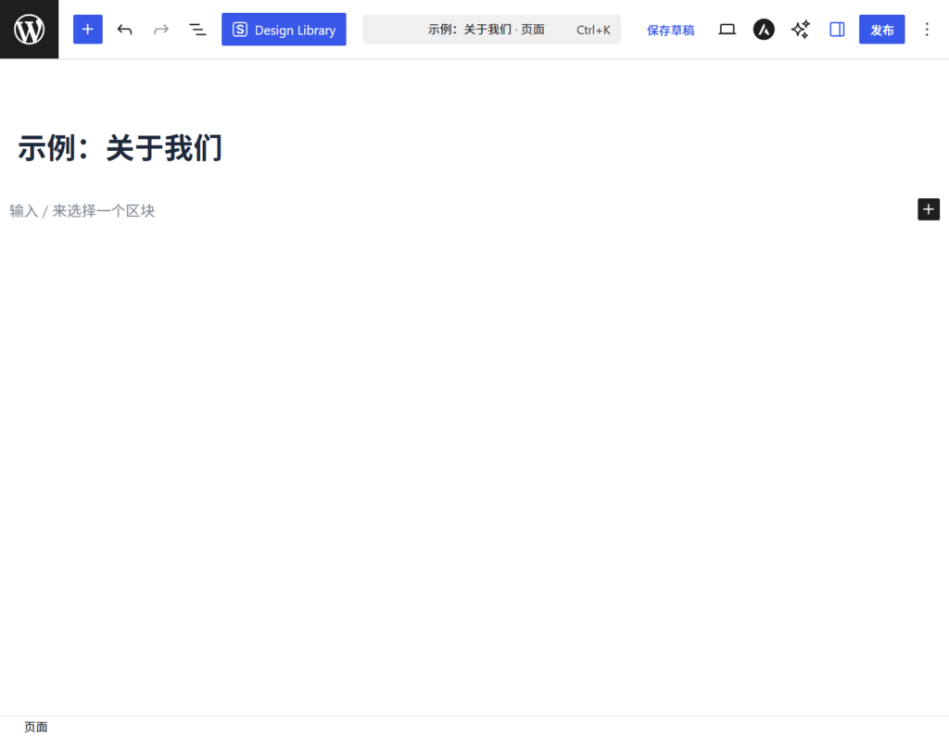949x738 pixels.
Task: Add a block with the black plus
Action: point(929,209)
